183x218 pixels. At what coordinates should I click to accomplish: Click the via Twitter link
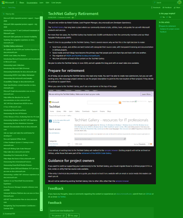pos(61,197)
